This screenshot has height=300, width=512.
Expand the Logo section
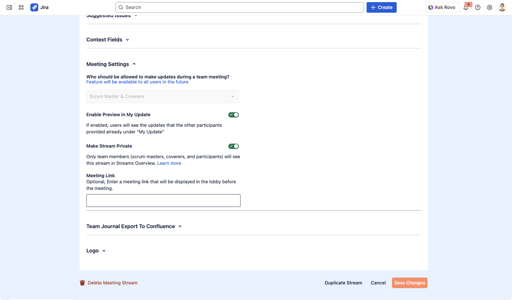point(96,251)
